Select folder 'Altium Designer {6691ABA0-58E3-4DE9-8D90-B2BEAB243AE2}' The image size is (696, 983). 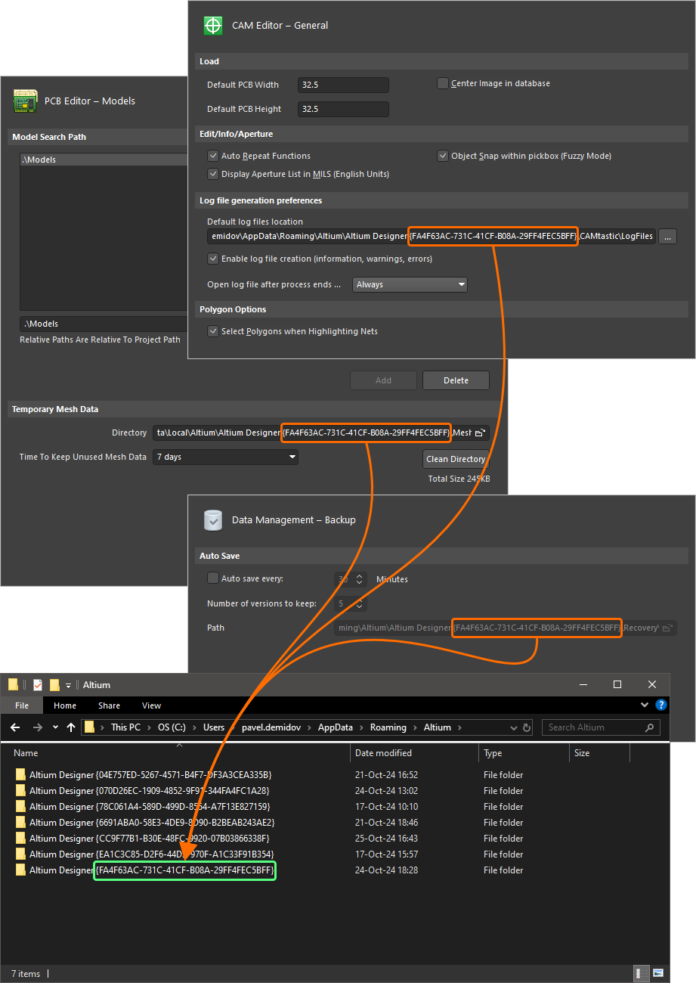click(145, 823)
